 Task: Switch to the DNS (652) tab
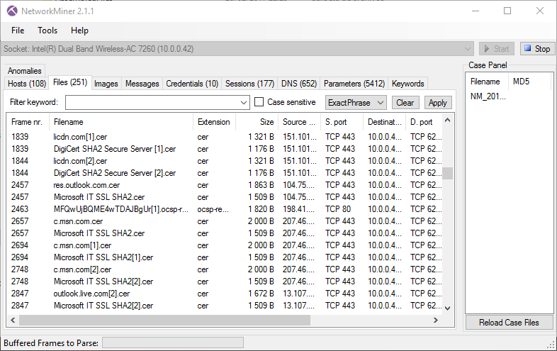click(x=298, y=84)
